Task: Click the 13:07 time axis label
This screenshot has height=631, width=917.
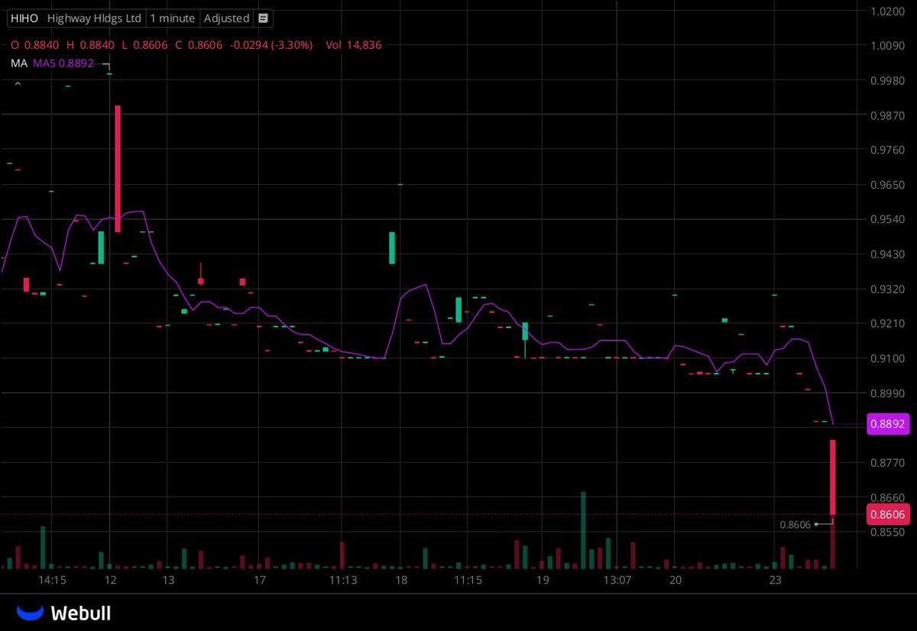Action: pos(617,581)
